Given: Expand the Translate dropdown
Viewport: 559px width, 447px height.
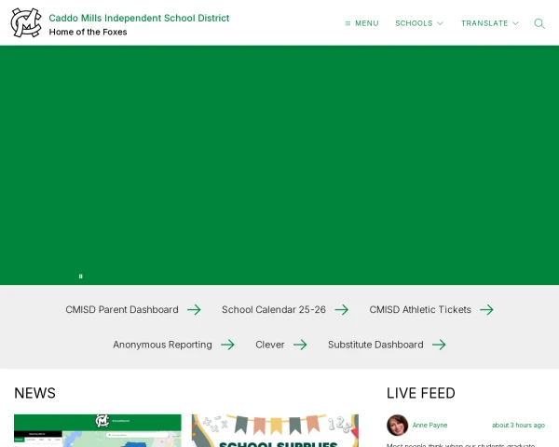Looking at the screenshot, I should point(490,23).
